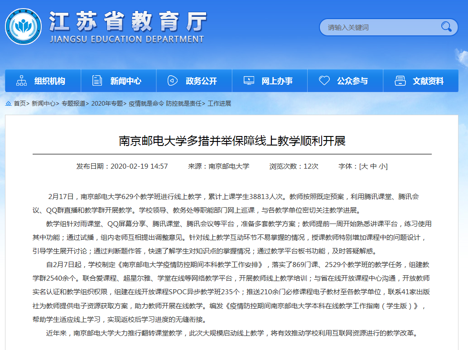Image resolution: width=468 pixels, height=350 pixels.
Task: Set font size to 大
Action: click(x=364, y=166)
